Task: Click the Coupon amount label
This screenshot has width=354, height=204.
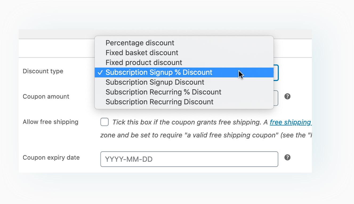Action: pos(46,96)
